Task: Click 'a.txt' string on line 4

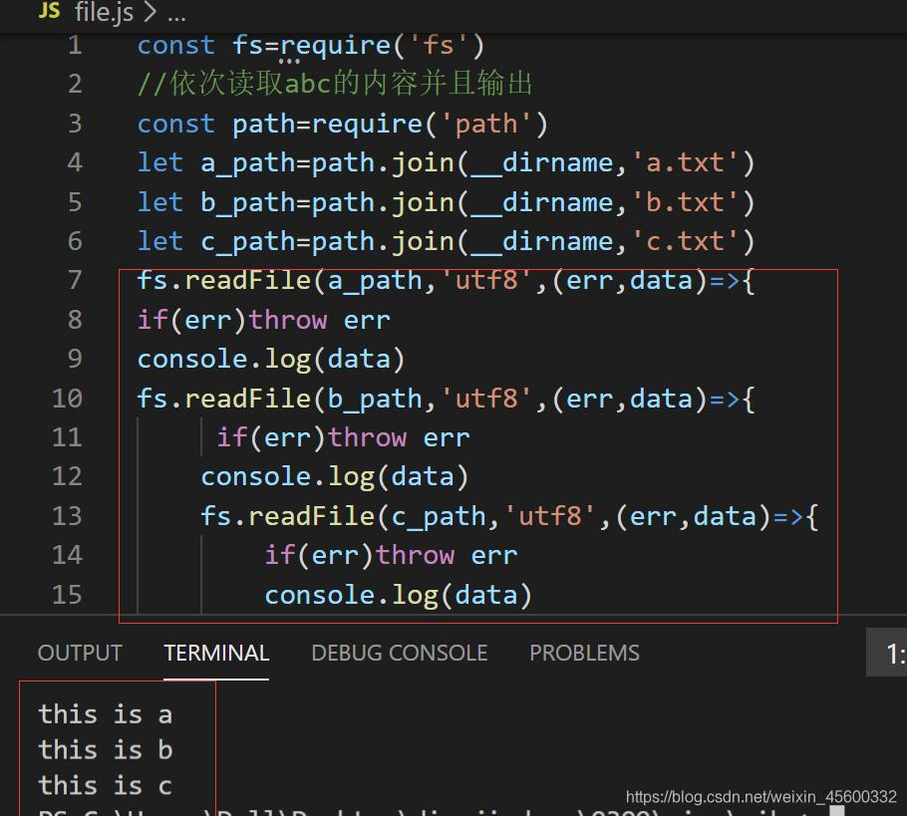Action: coord(685,163)
